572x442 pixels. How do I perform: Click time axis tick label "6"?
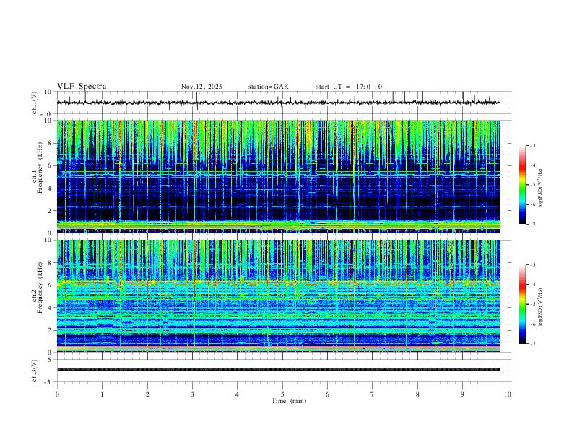(327, 394)
